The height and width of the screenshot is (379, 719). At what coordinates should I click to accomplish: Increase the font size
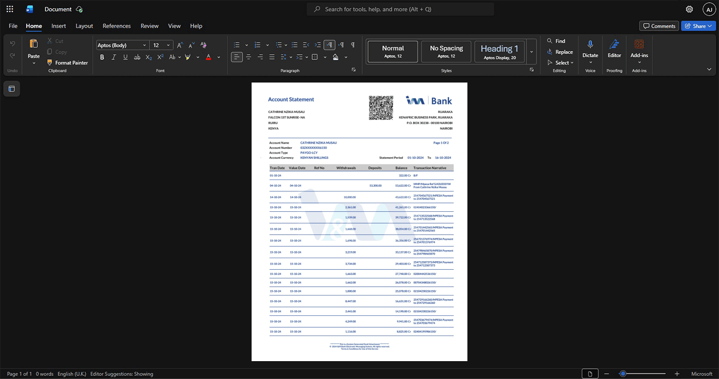click(180, 45)
